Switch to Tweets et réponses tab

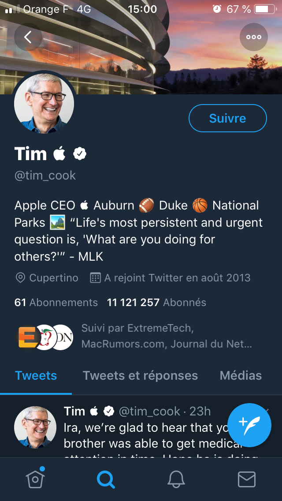tap(140, 376)
